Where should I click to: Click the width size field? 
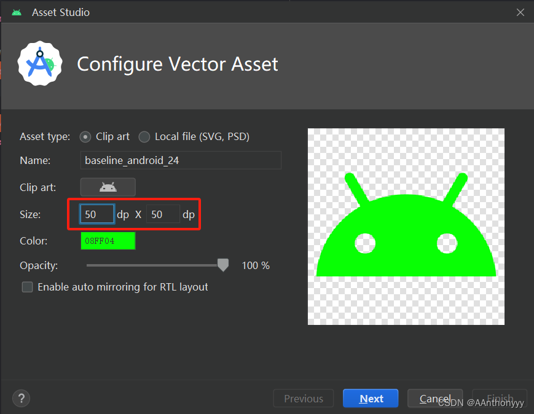[x=97, y=214]
